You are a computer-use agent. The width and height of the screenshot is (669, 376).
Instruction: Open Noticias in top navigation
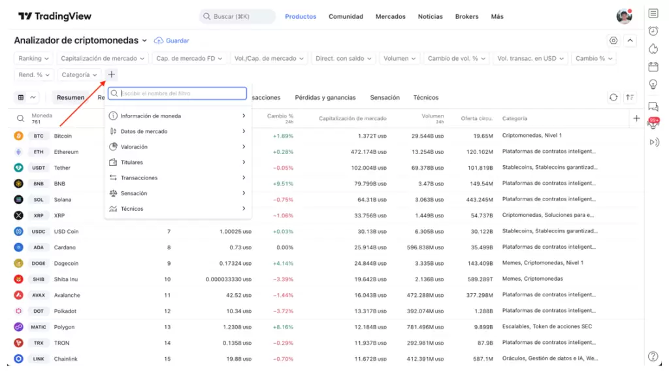pyautogui.click(x=430, y=16)
